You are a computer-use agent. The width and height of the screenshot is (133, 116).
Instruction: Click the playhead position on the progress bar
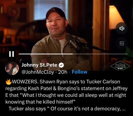click(x=73, y=54)
